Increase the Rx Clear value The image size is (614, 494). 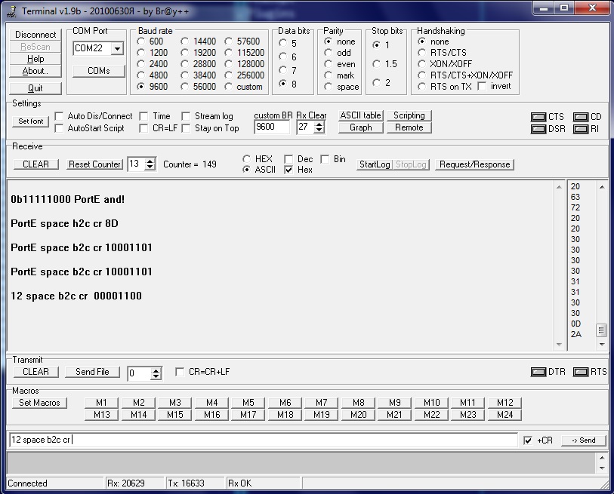(x=319, y=124)
